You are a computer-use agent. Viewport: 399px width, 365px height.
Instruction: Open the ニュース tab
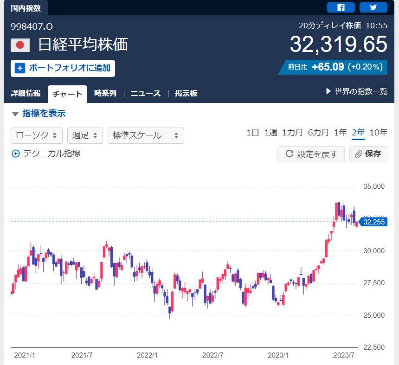[146, 93]
